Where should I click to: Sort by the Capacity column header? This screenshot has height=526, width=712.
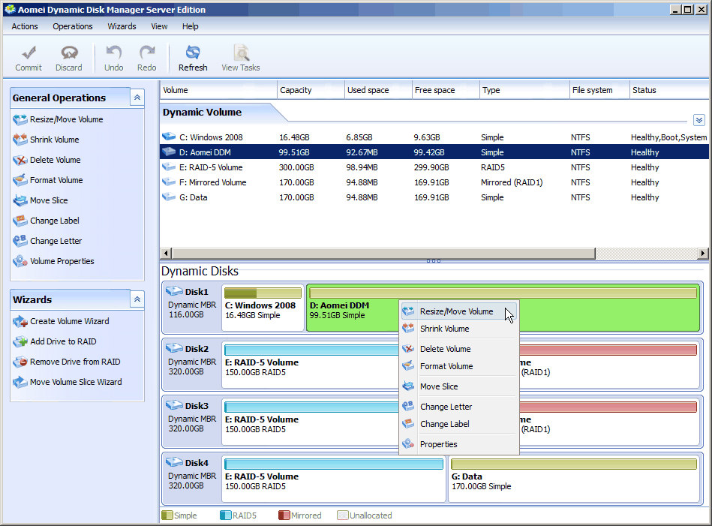[296, 90]
